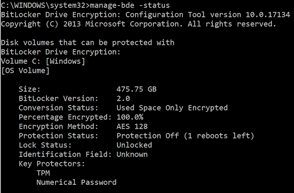Click 'Used Space Only Encrypted' status text
Image resolution: width=294 pixels, height=193 pixels.
[x=172, y=108]
